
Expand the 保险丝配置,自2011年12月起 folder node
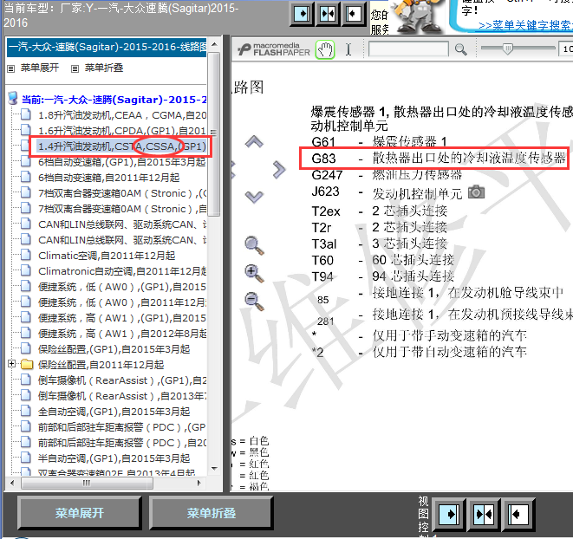pos(11,364)
